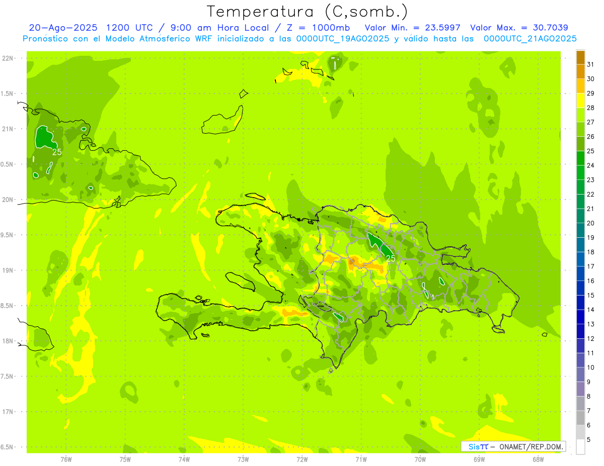Click latitude axis label "18N"
Screen dimensions: 604x466
pyautogui.click(x=8, y=341)
